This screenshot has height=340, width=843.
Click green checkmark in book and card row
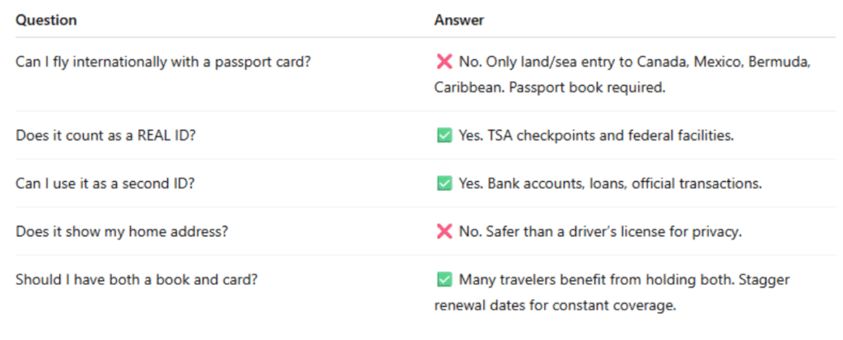pos(444,280)
